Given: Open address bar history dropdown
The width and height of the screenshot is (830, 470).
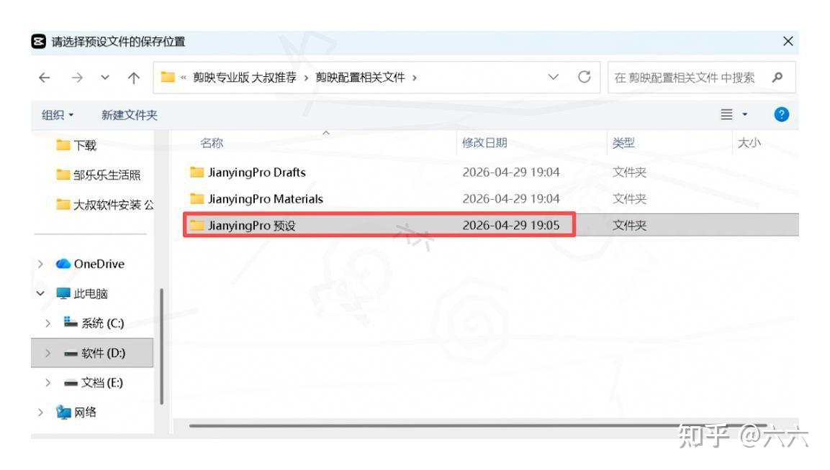Looking at the screenshot, I should [553, 77].
